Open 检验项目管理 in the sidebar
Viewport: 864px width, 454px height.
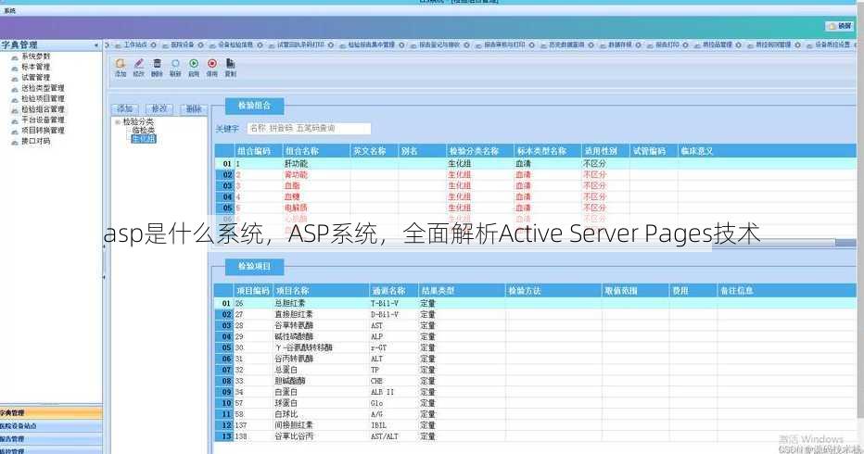43,98
